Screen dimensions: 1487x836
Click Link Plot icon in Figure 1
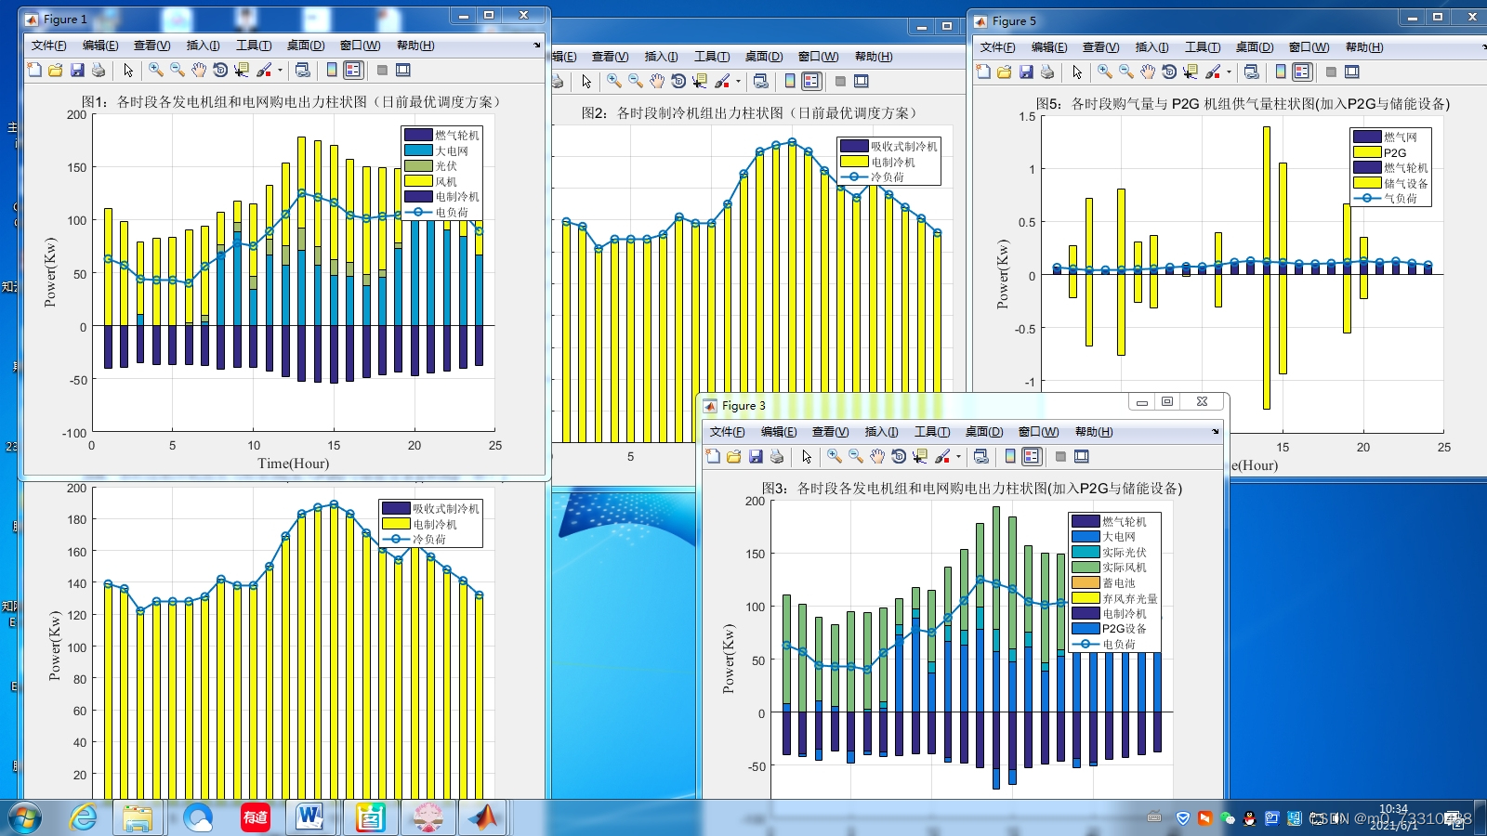point(302,70)
